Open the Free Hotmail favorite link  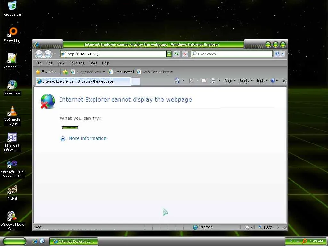click(x=121, y=72)
